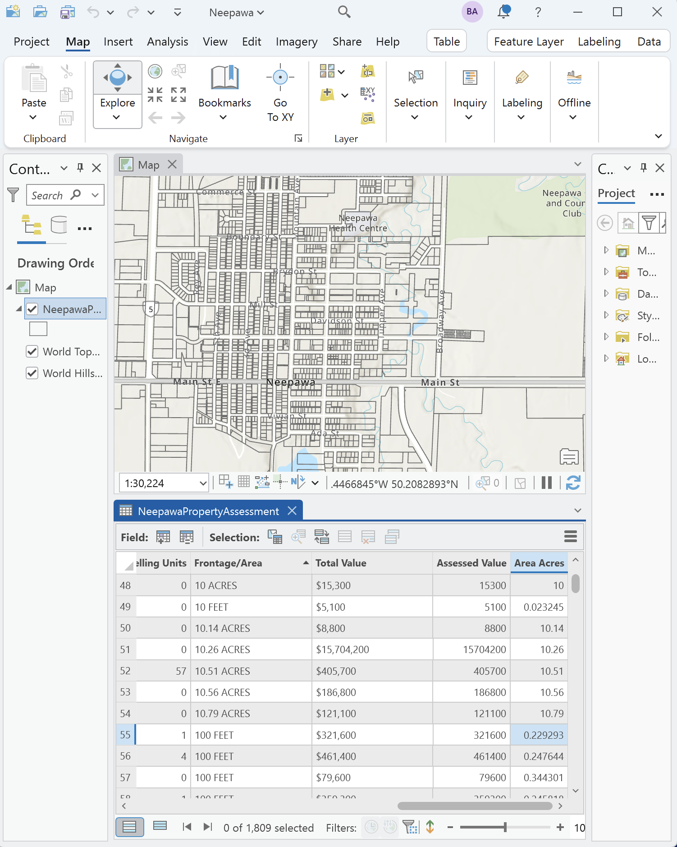Toggle World Top... layer checkbox
Screen dimensions: 677x847
(x=32, y=351)
